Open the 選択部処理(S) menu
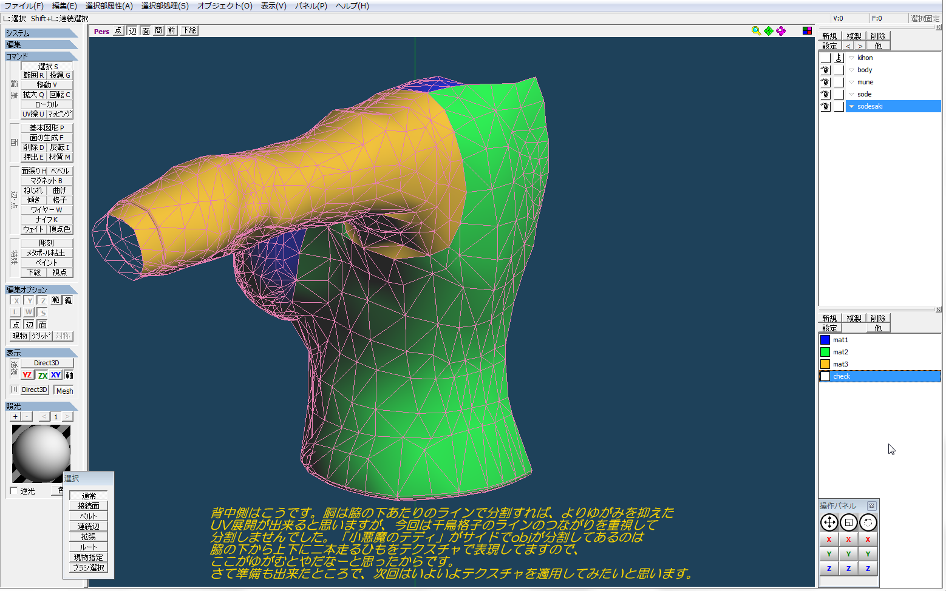Viewport: 946px width, 591px height. tap(165, 6)
